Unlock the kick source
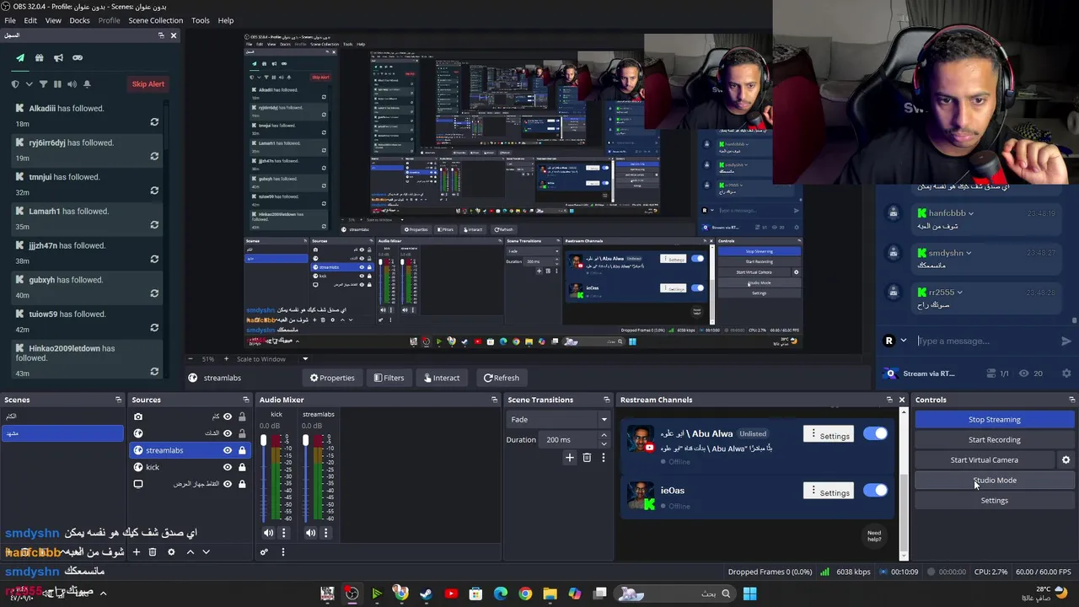 [x=242, y=467]
